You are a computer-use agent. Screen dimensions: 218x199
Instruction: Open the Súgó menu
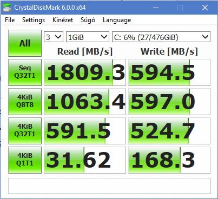coord(88,20)
